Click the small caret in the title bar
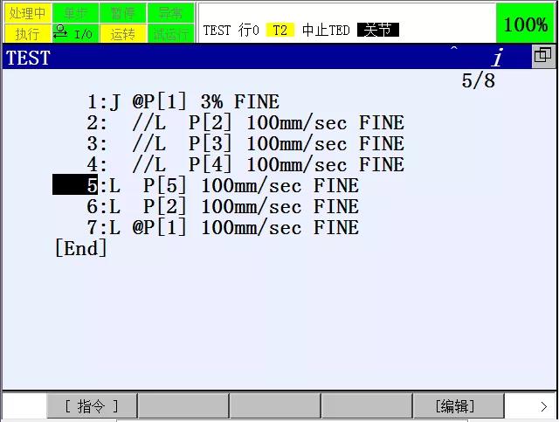Image resolution: width=559 pixels, height=422 pixels. 454,48
